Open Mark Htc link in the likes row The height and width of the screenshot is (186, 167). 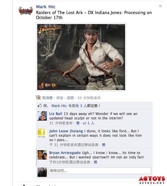click(x=59, y=106)
